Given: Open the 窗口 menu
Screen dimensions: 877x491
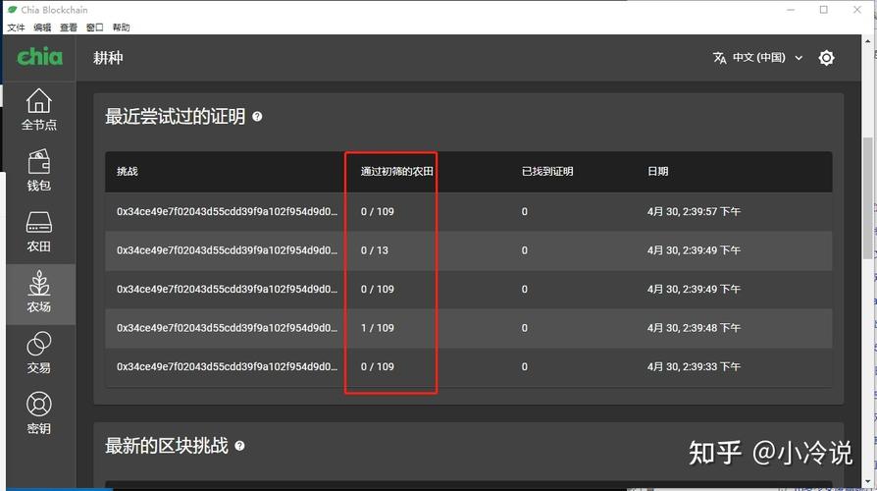Looking at the screenshot, I should pos(95,27).
